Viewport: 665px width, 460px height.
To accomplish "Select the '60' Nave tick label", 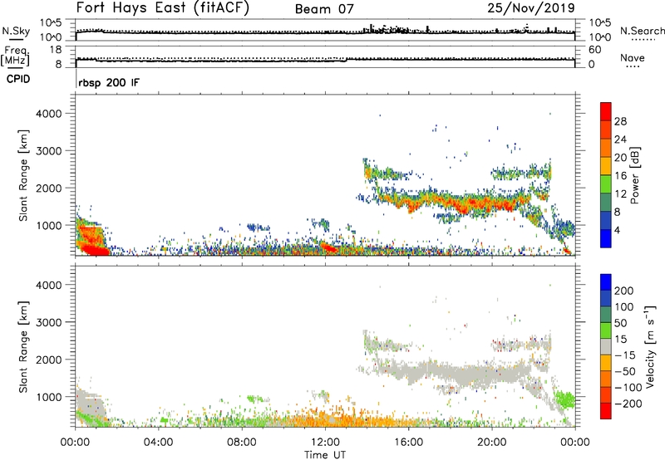I will (x=594, y=50).
